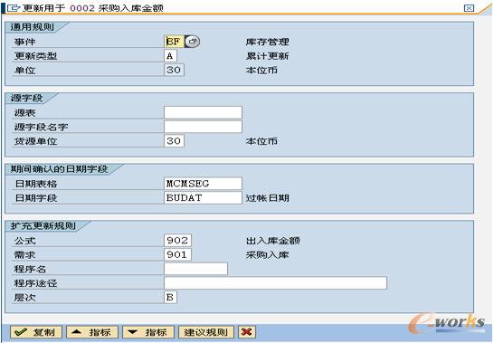Click the long 程序途径 input field
Viewport: 494px width, 343px height.
275,283
